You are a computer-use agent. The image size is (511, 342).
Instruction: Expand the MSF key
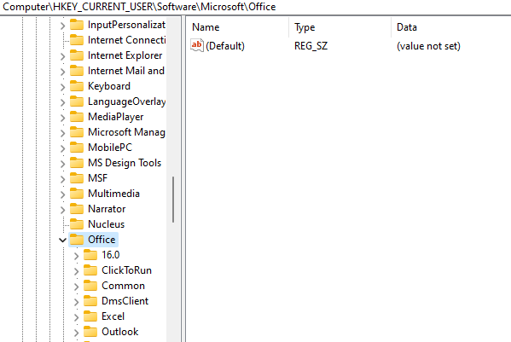(x=62, y=179)
